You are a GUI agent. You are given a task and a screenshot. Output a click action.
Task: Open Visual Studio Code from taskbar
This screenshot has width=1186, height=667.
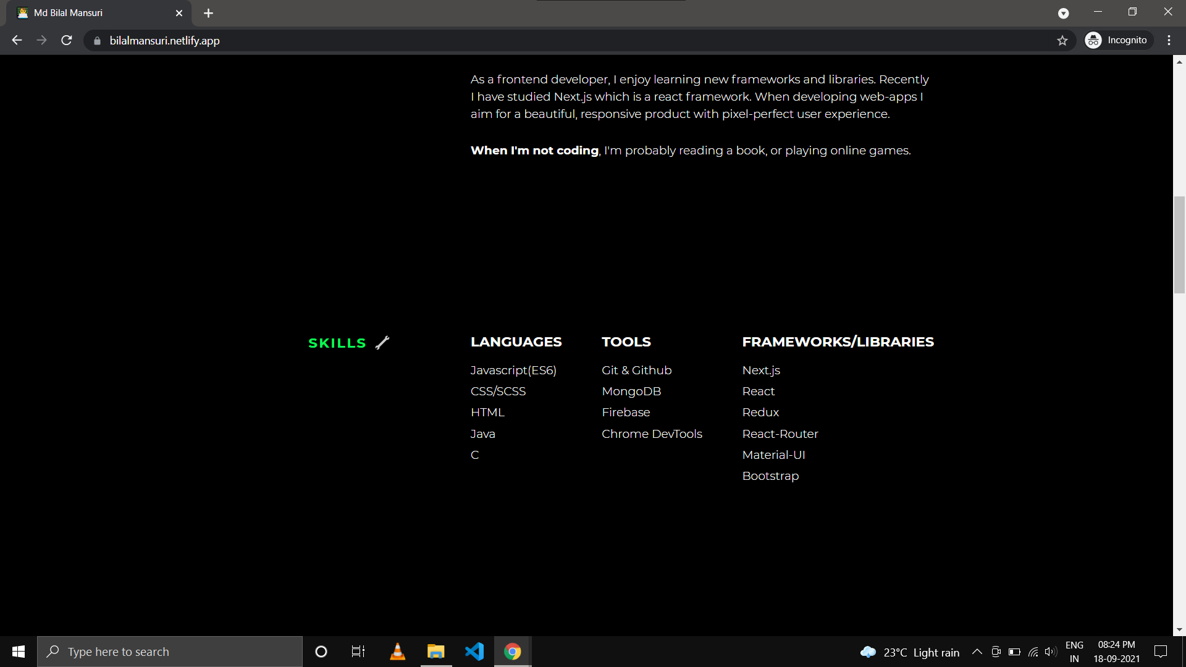[x=474, y=652]
